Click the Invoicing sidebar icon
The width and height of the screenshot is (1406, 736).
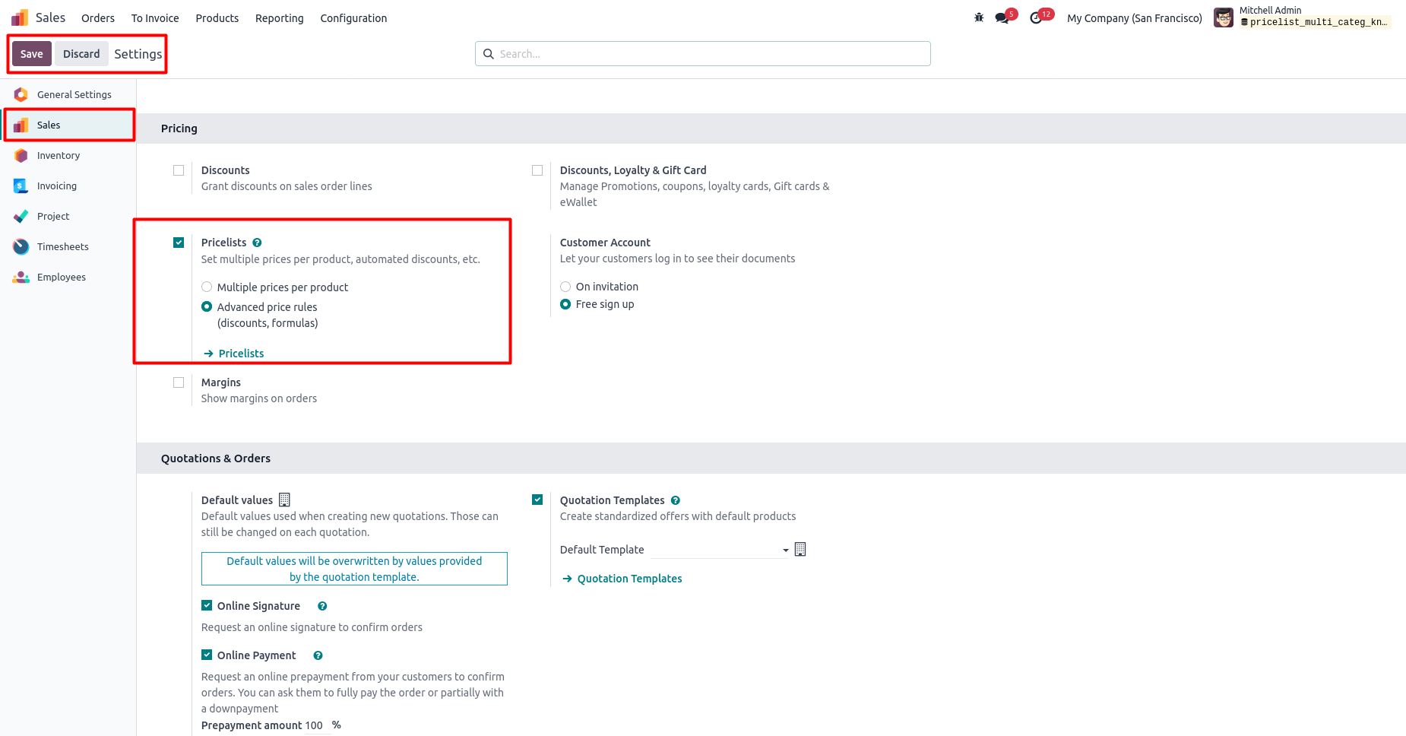(x=21, y=186)
